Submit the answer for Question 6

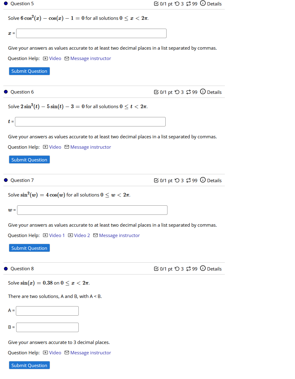29,159
